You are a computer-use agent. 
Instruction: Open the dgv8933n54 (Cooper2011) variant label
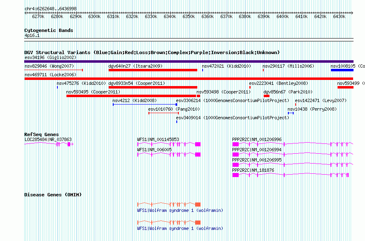coord(137,83)
